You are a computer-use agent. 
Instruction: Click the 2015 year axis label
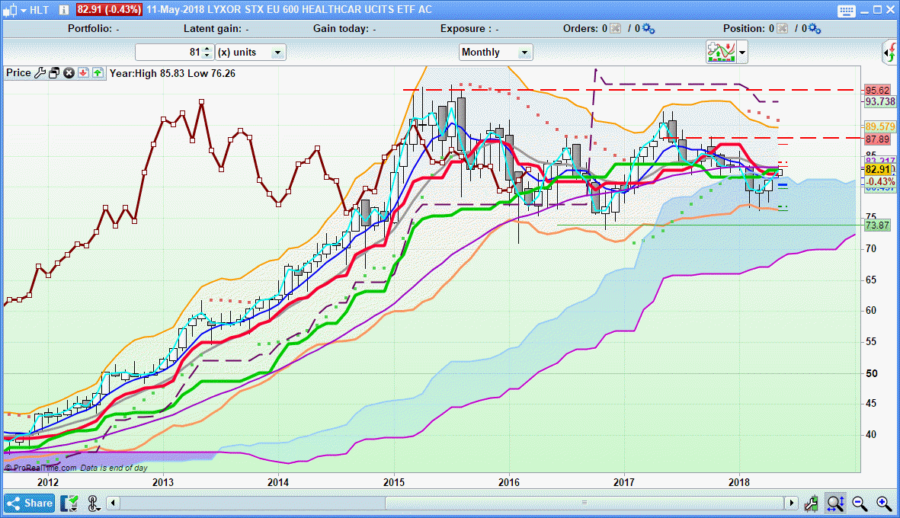click(394, 482)
